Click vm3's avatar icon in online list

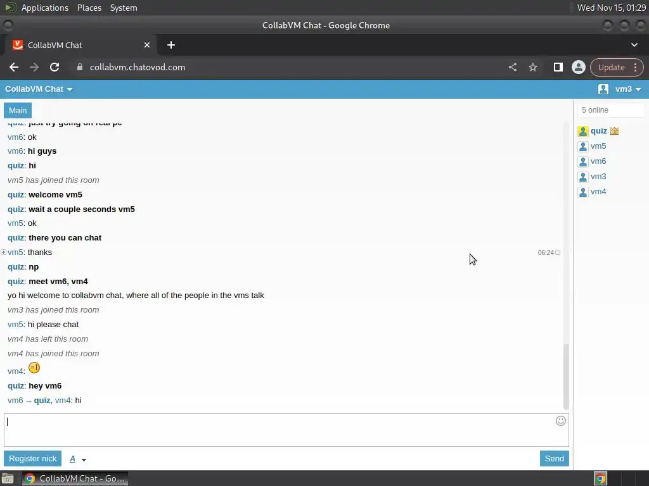tap(583, 177)
